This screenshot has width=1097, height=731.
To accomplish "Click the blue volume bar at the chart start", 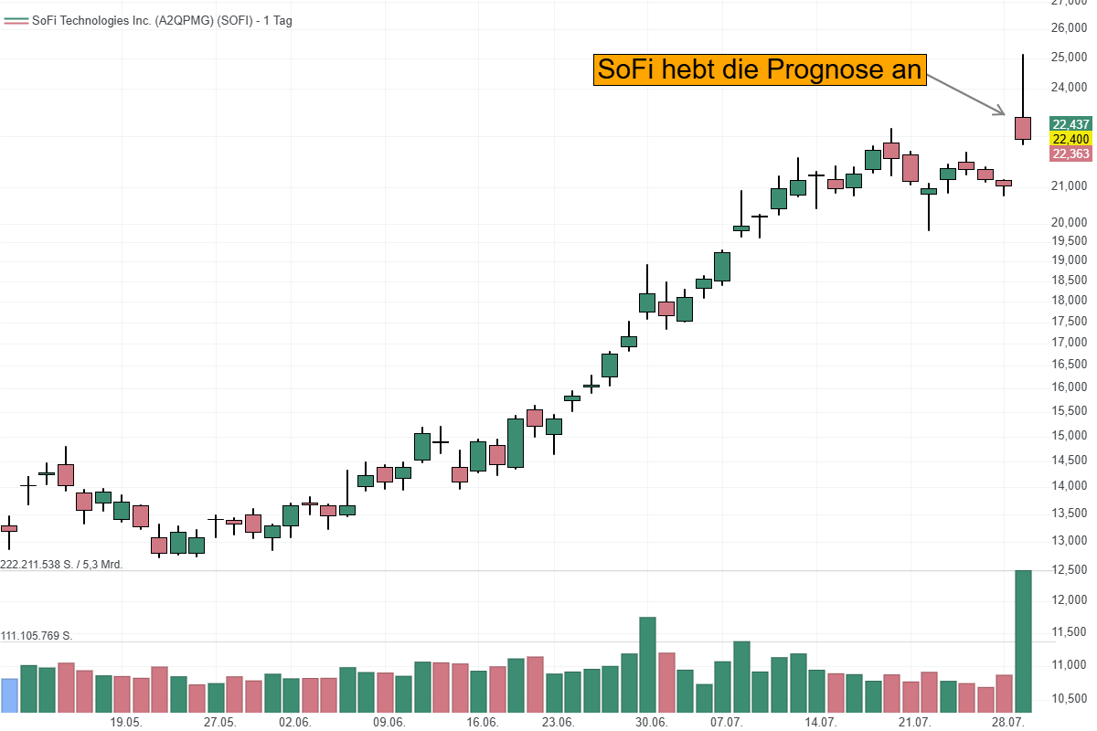I will (x=9, y=695).
